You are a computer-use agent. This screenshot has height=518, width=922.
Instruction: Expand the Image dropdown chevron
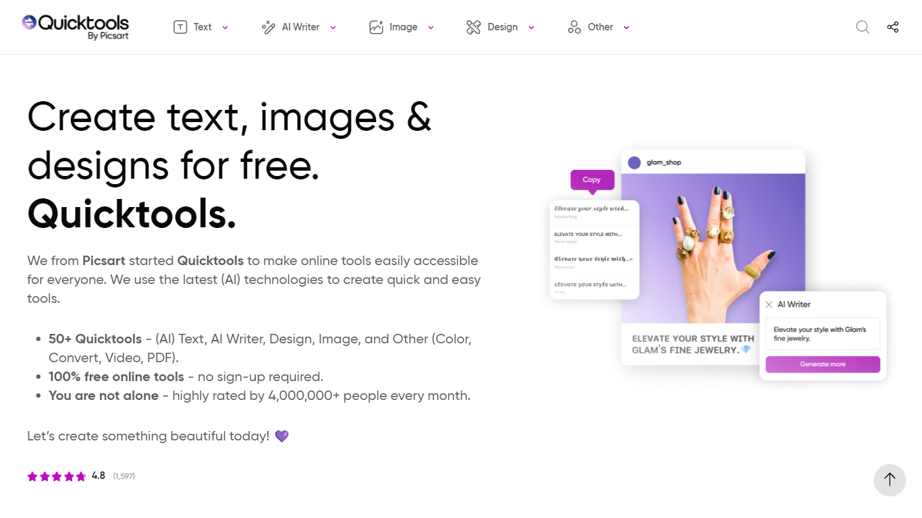431,28
